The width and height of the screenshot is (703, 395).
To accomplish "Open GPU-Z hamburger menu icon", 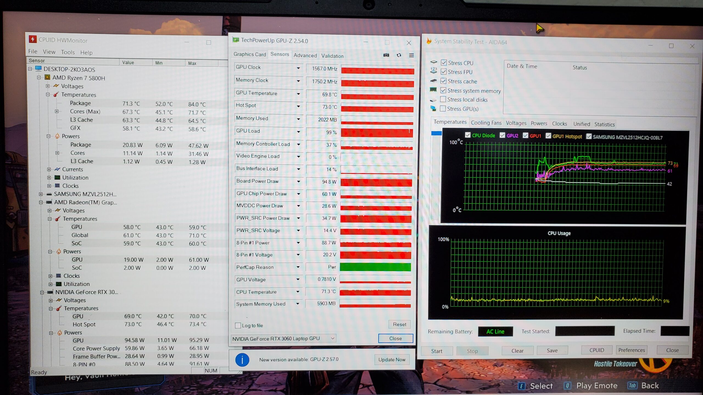I will click(x=411, y=55).
